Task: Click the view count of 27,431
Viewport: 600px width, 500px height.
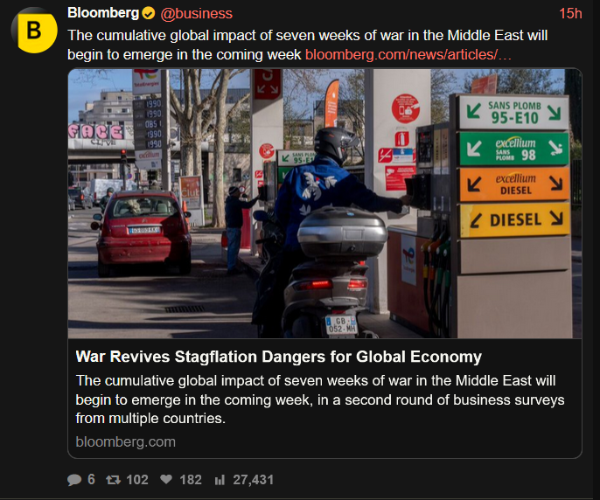Action: tap(254, 480)
